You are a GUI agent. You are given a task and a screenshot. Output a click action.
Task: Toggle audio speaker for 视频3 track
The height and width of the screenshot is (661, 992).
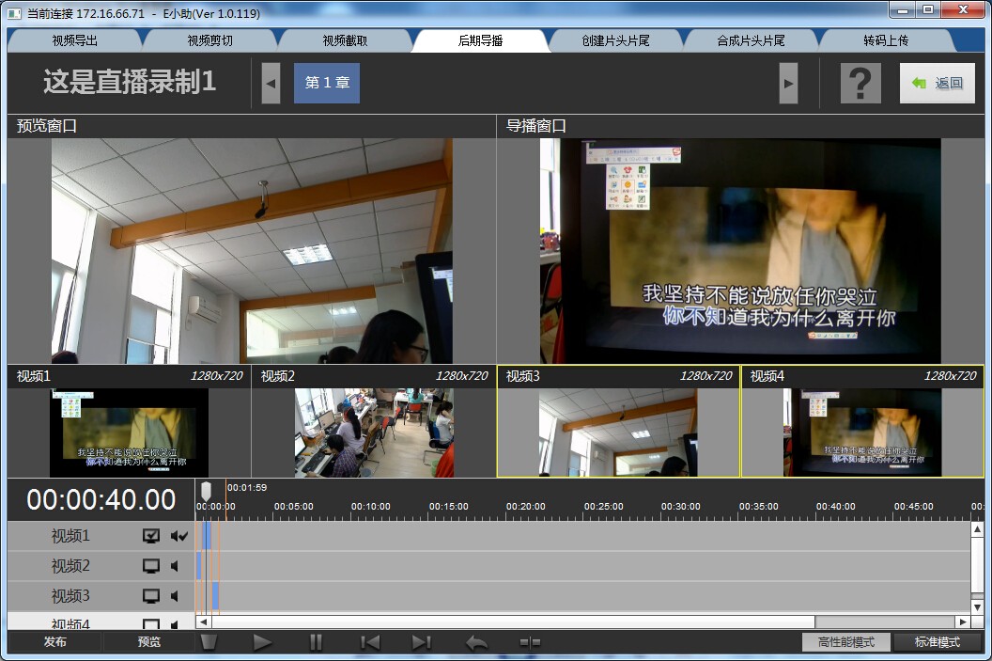[175, 596]
